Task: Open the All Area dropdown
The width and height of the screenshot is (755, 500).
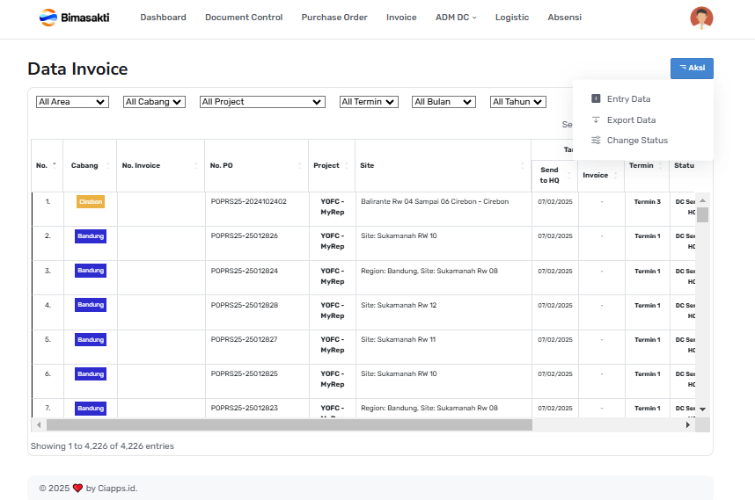Action: (x=72, y=102)
